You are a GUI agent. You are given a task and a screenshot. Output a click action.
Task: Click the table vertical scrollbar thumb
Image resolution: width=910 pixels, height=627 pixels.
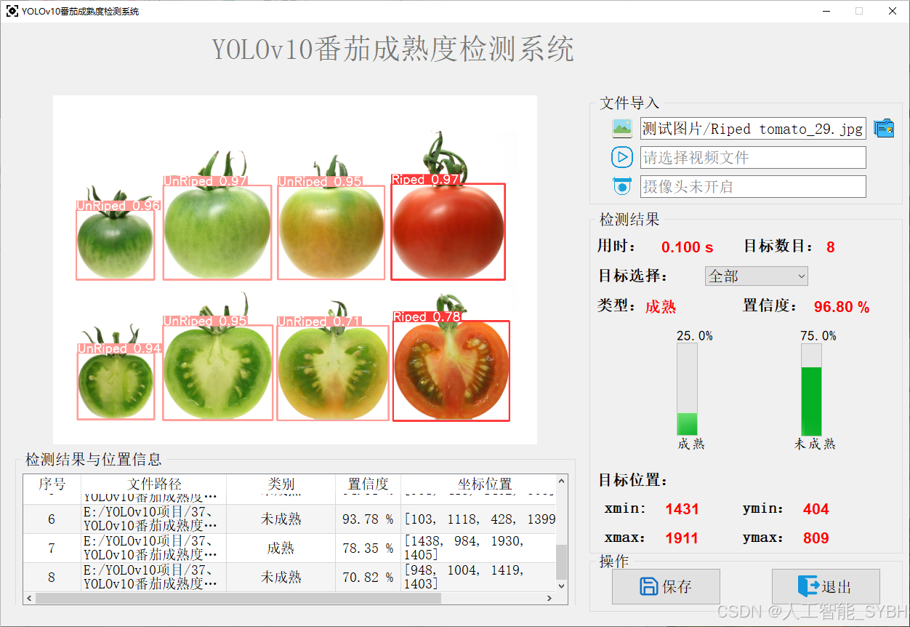click(562, 562)
